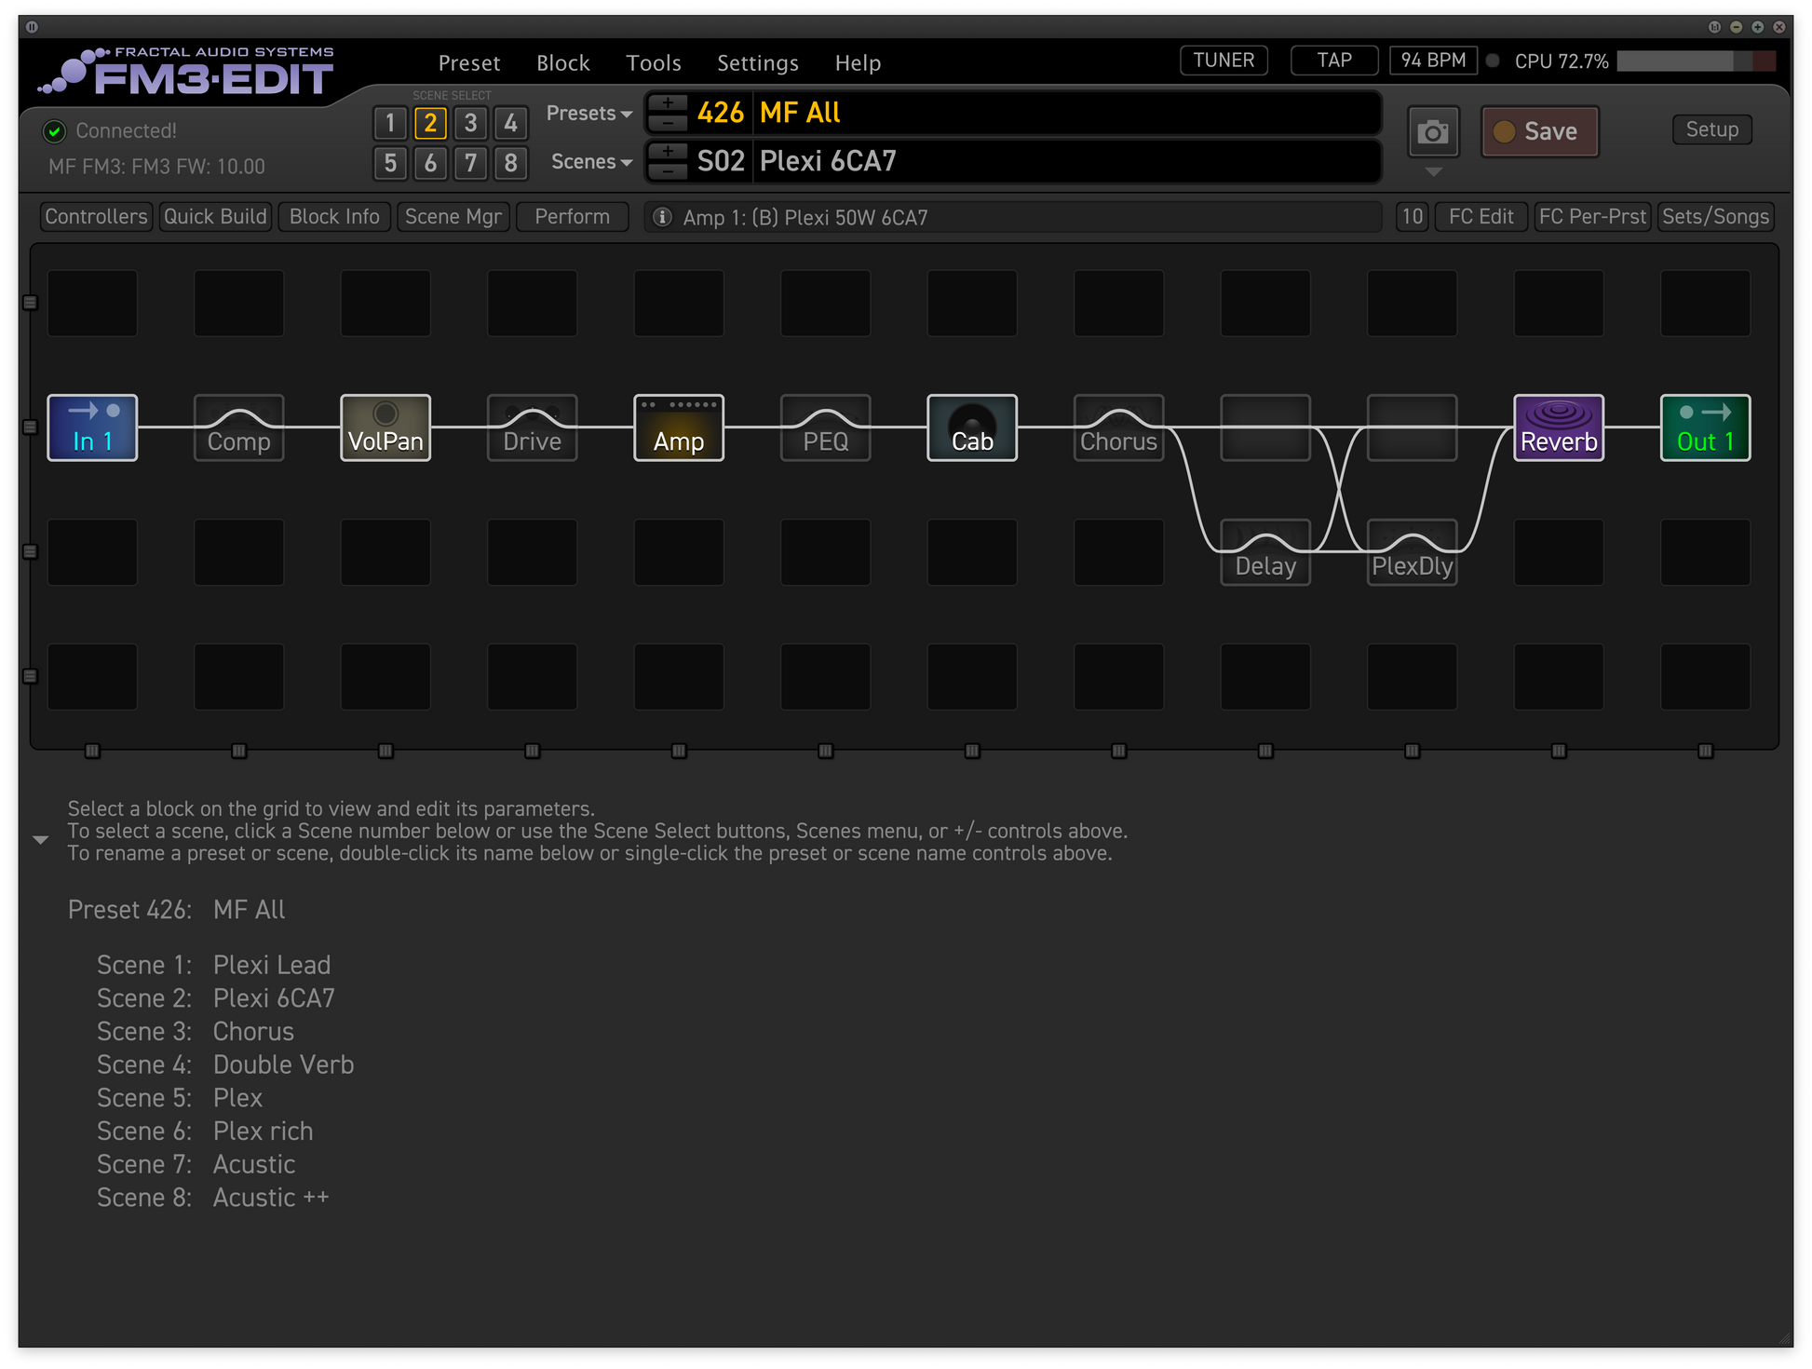Click the info icon beside Amp 1

[662, 217]
